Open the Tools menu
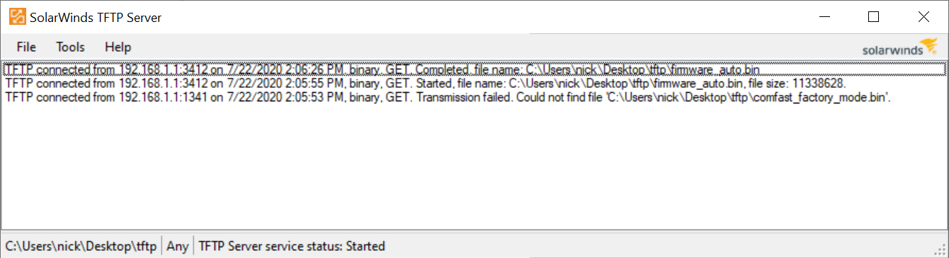 [x=70, y=47]
